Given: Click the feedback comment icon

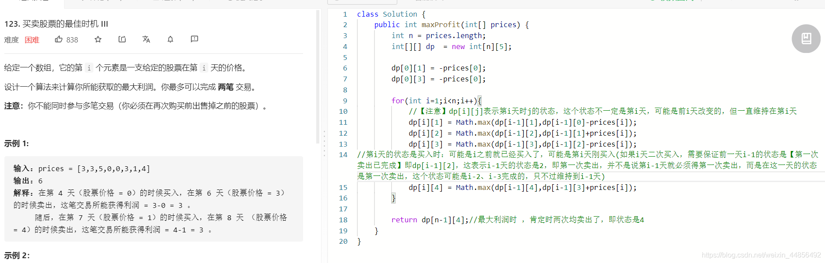Looking at the screenshot, I should click(x=194, y=39).
